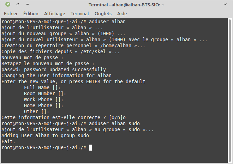The image size is (233, 164).
Task: Open the Onglets menu
Action: tap(103, 14)
